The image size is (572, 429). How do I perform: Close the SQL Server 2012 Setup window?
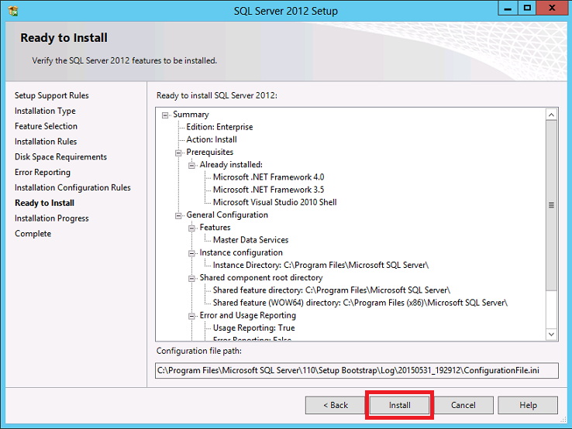click(552, 9)
